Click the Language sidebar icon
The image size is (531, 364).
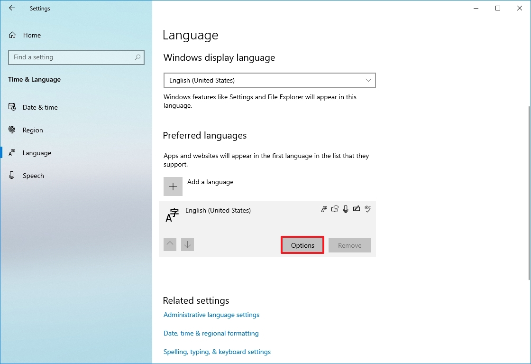(12, 152)
